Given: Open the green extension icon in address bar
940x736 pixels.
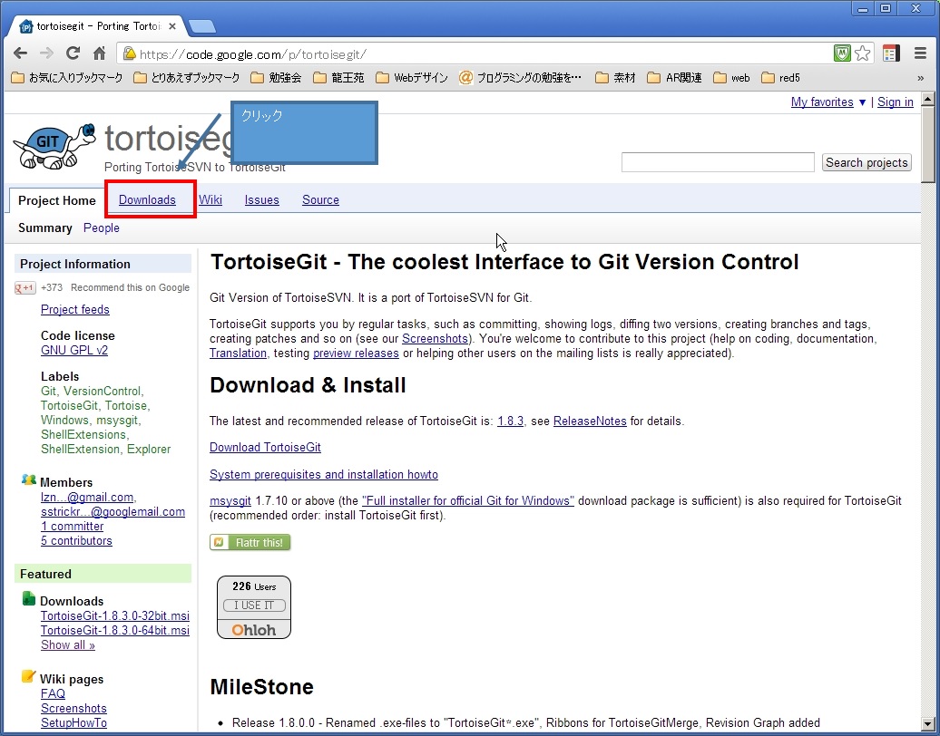Looking at the screenshot, I should [842, 53].
